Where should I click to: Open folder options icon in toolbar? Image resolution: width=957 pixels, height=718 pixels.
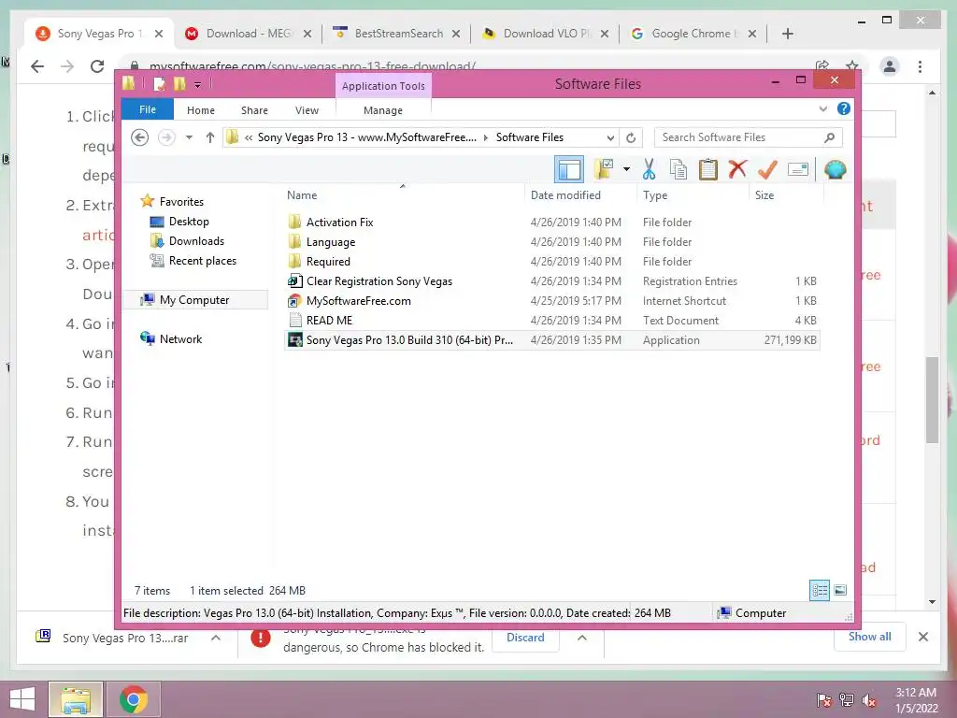point(604,169)
